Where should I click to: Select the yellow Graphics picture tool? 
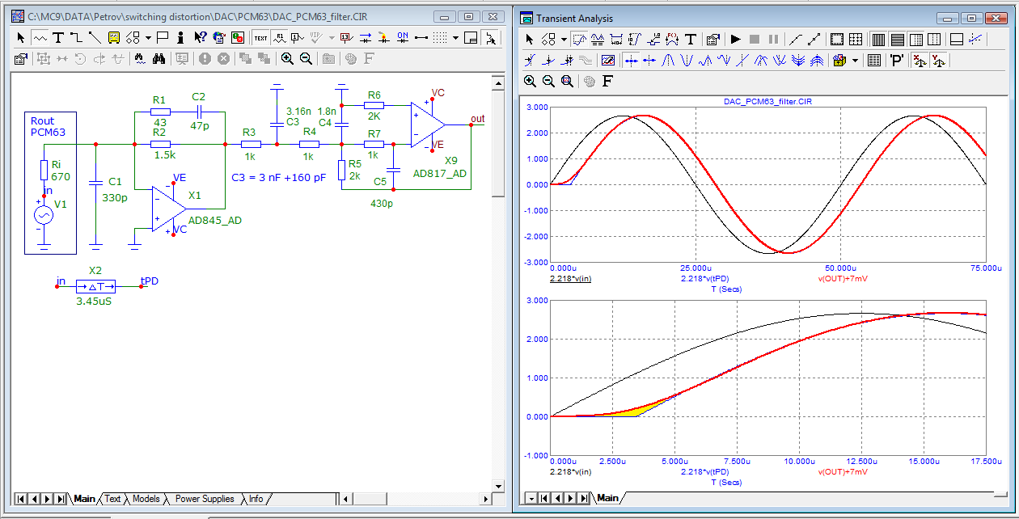(x=114, y=38)
